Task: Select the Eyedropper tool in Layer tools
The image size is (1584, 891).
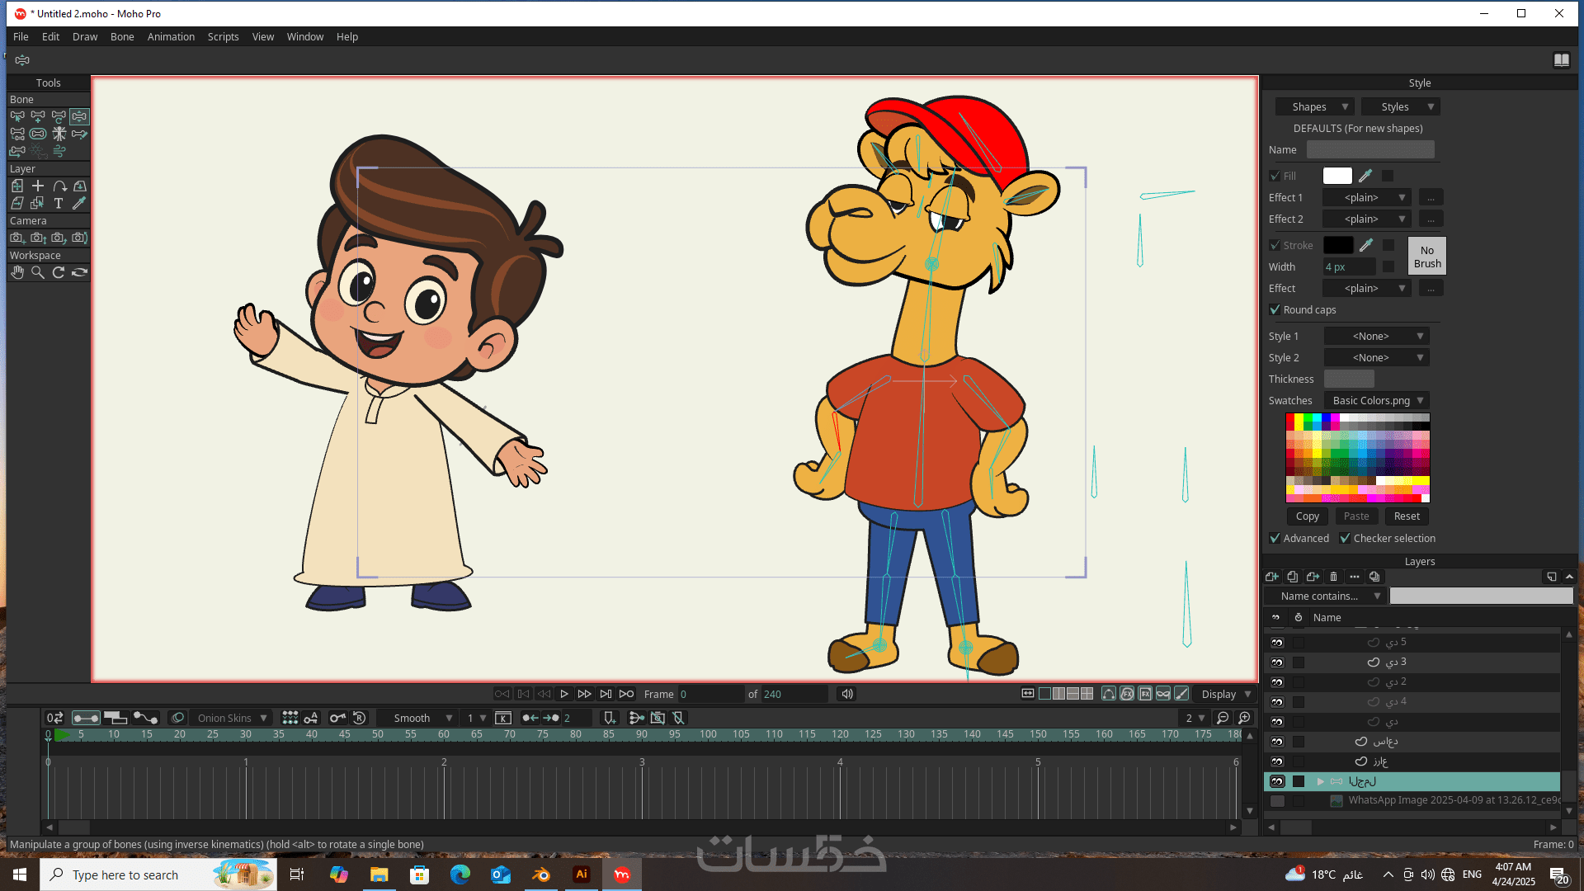Action: [79, 203]
